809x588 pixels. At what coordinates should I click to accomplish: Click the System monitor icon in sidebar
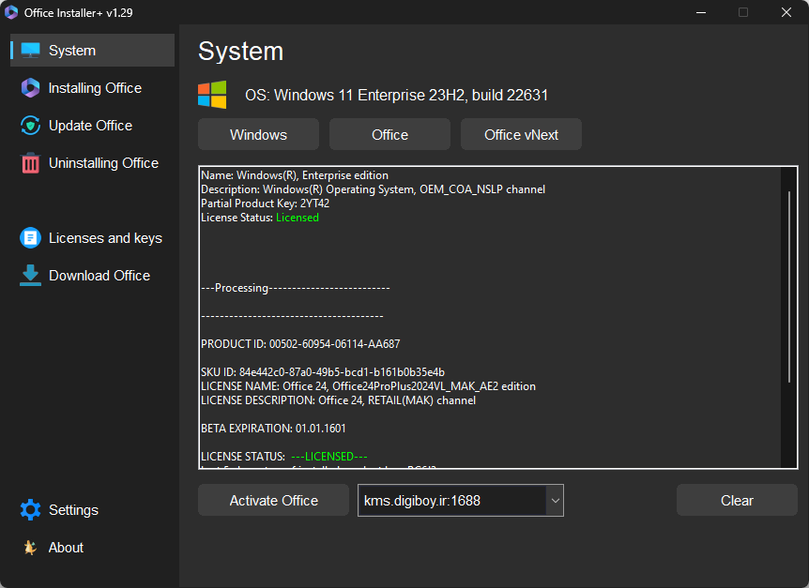[30, 51]
